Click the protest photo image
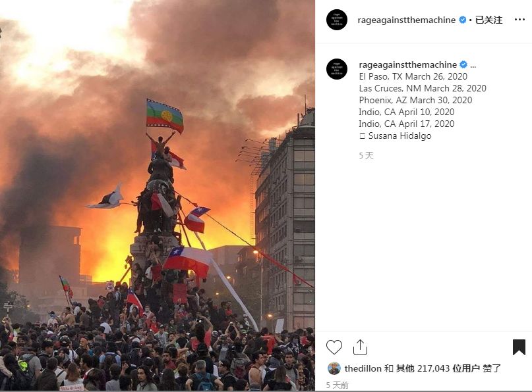The width and height of the screenshot is (532, 392). click(158, 195)
